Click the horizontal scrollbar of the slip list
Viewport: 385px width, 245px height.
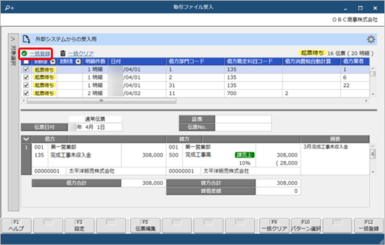click(101, 100)
